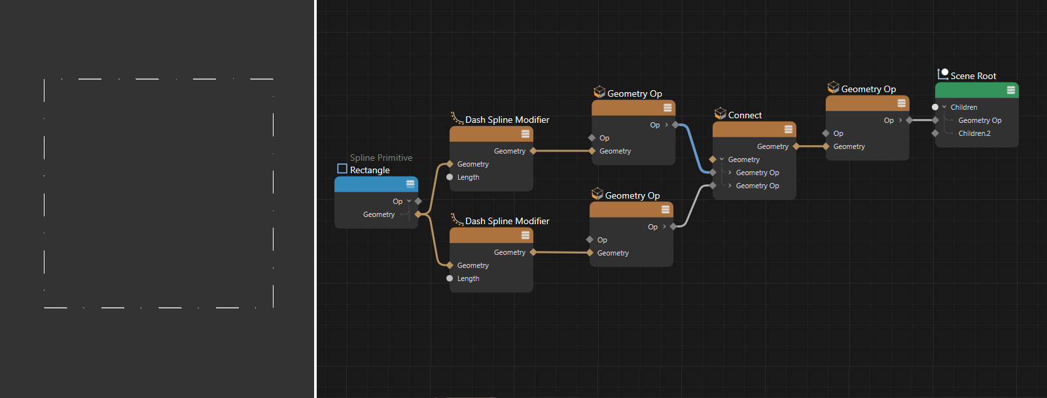
Task: Expand first Geometry Op entry in Connect node
Action: click(x=730, y=173)
